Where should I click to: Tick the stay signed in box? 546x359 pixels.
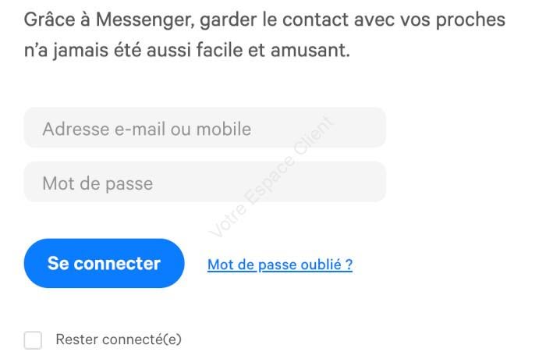[x=33, y=339]
